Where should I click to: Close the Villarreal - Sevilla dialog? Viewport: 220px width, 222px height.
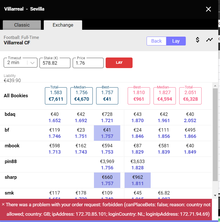[208, 9]
